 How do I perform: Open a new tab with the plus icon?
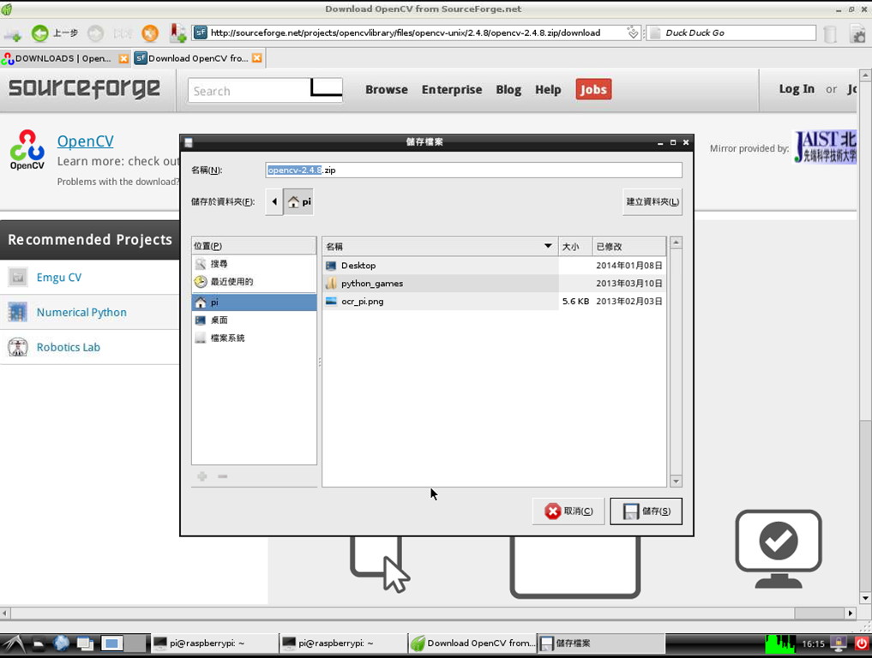12,34
